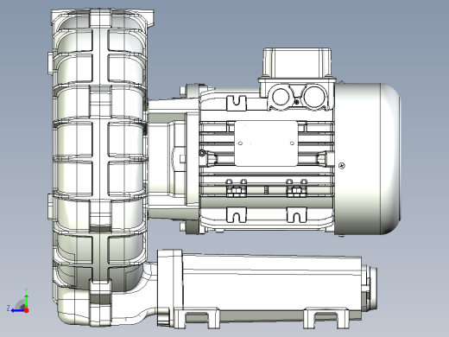This screenshot has width=449, height=337.
Task: Click the green Y axis of the triad
Action: pos(26,301)
